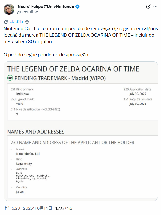Click the heading THE LEGEND OF ZELDA OCARINA OF TIME
Screen dimensions: 161x215
pyautogui.click(x=73, y=69)
